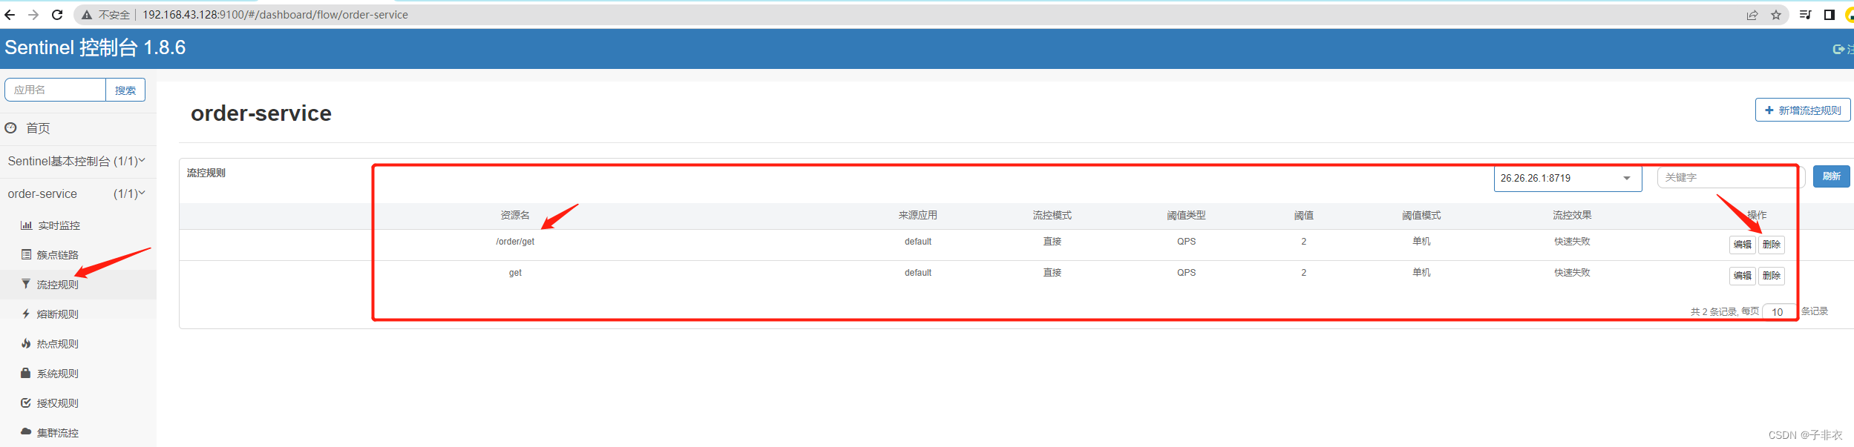Click the 来源应用 column header

[x=918, y=215]
